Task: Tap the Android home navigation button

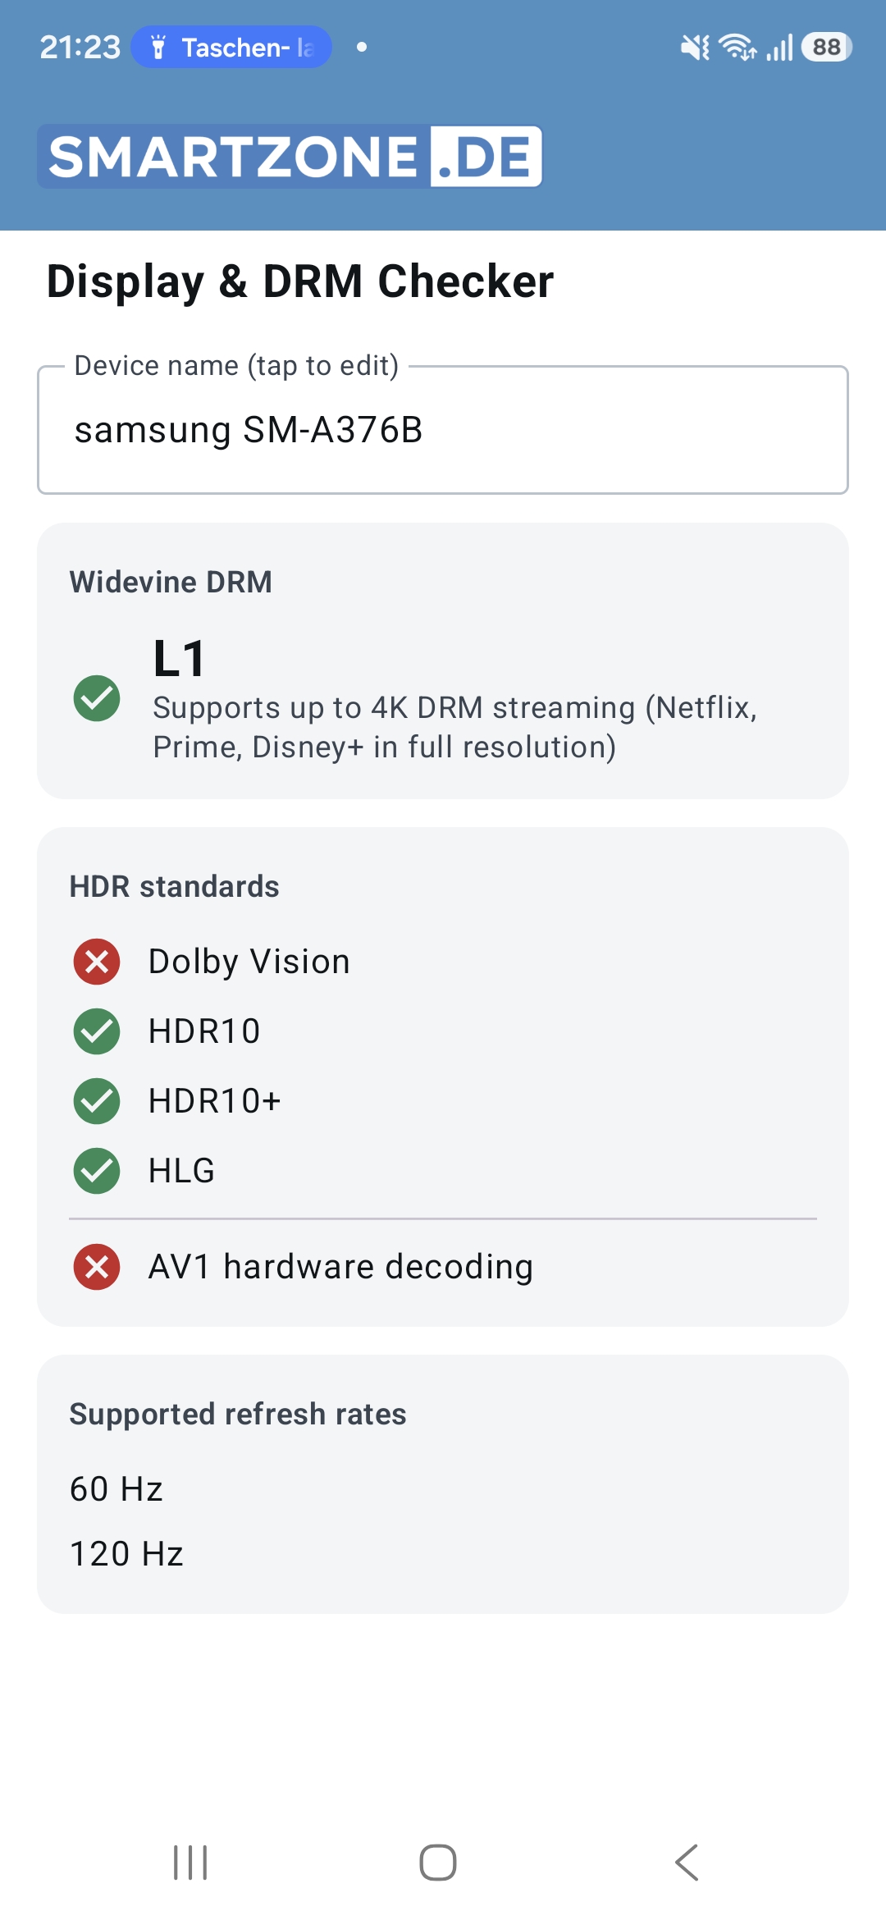Action: pos(438,1863)
